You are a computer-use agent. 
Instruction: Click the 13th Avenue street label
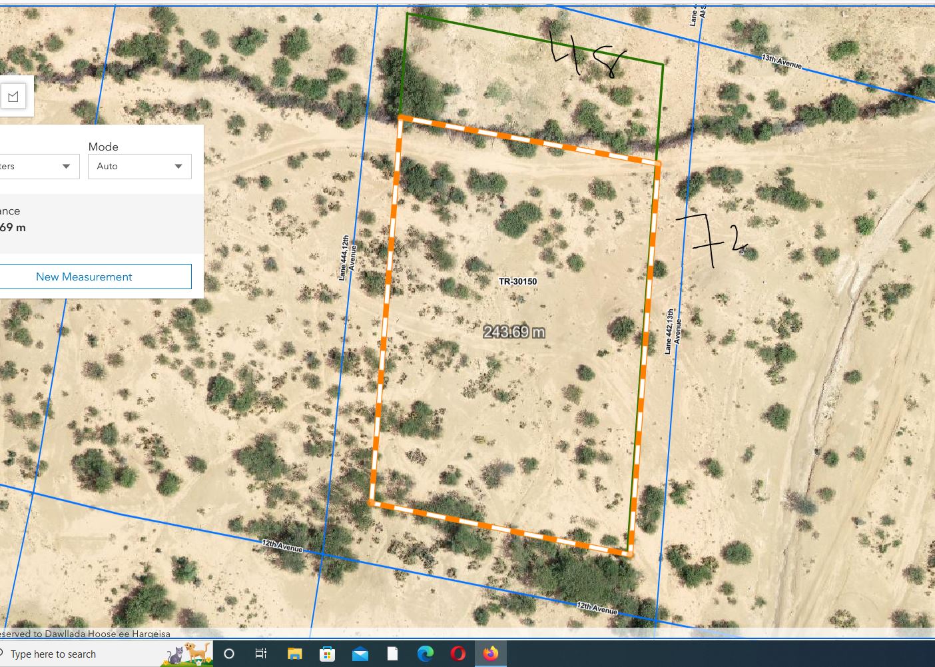pos(781,62)
